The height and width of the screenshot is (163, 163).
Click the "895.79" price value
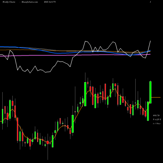[x=156, y=115]
